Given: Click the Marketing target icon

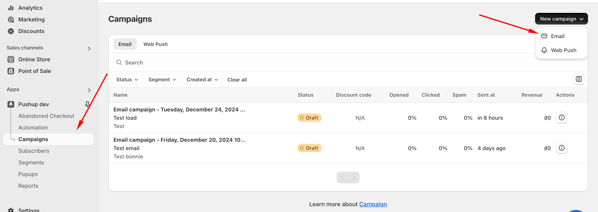Looking at the screenshot, I should coord(11,19).
